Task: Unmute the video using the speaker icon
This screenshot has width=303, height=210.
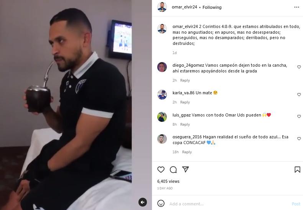Action: [143, 202]
